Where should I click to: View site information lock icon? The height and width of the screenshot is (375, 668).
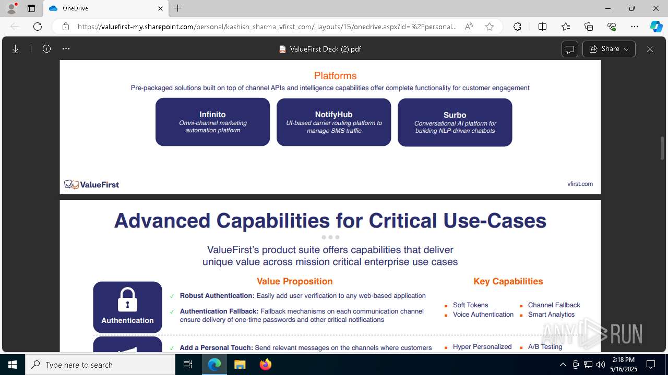(66, 27)
